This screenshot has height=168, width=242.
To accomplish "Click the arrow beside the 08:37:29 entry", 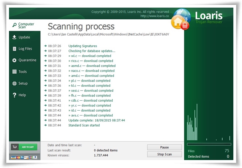I will tap(45, 56).
